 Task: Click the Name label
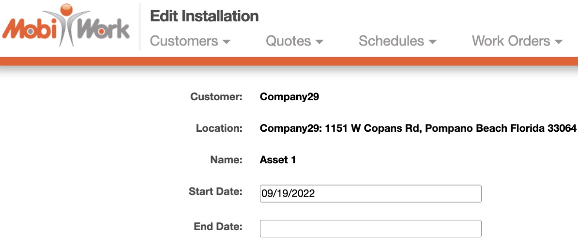226,160
